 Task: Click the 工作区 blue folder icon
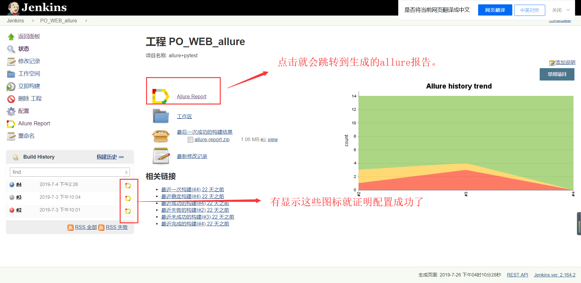tap(161, 116)
